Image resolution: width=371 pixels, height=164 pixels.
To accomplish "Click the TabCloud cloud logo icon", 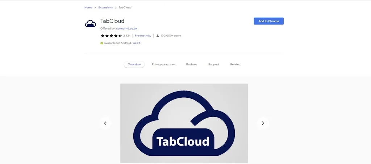I will [x=90, y=23].
